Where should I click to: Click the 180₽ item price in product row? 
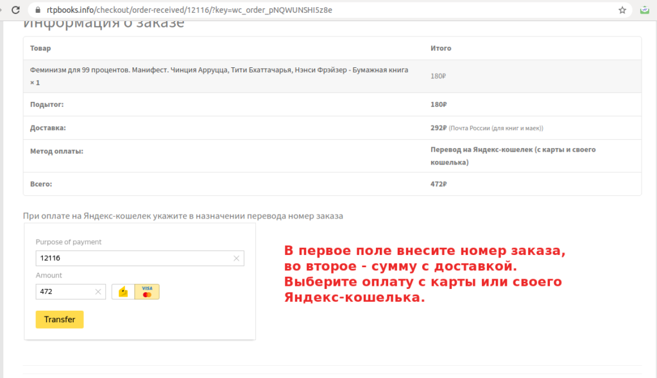pyautogui.click(x=438, y=76)
